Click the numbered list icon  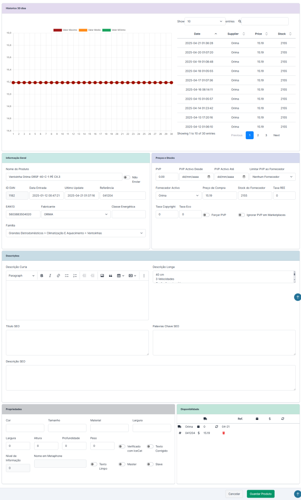tap(75, 276)
